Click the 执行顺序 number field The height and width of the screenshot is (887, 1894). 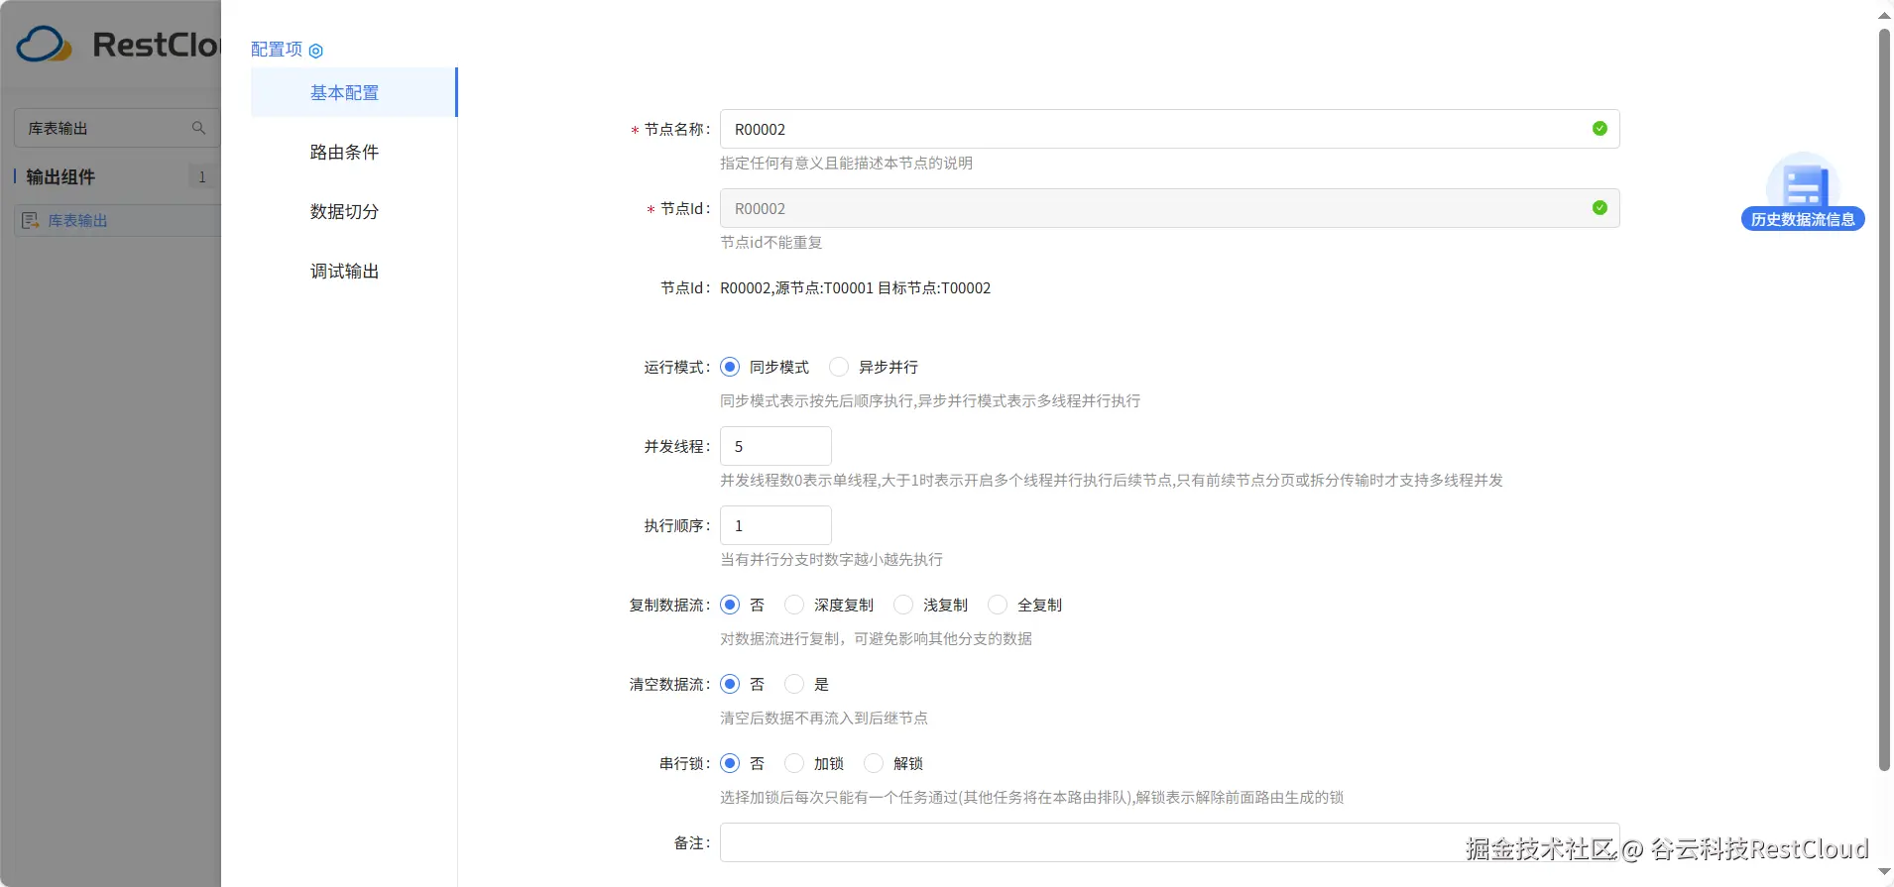tap(775, 525)
